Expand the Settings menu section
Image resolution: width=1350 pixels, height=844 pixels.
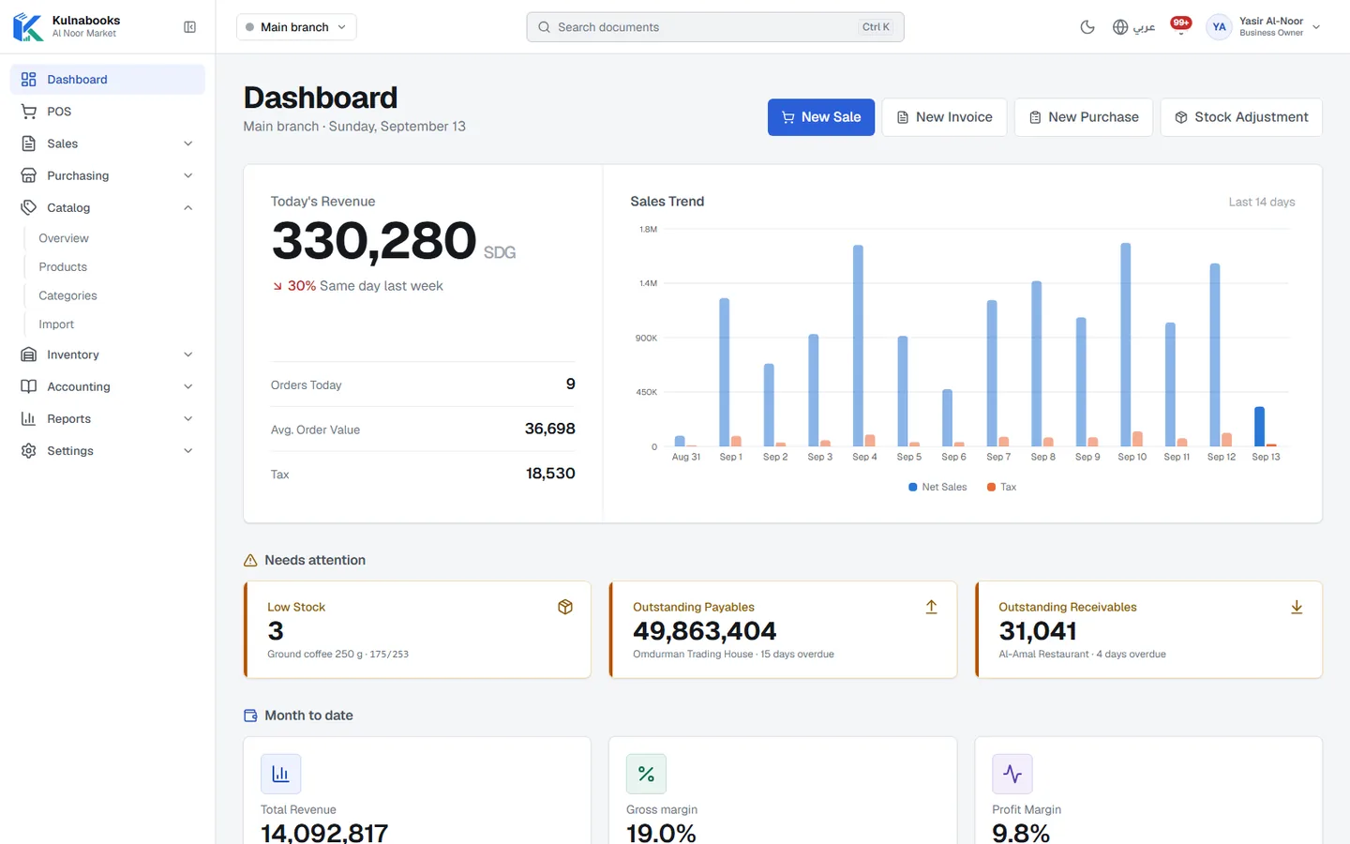click(x=108, y=451)
